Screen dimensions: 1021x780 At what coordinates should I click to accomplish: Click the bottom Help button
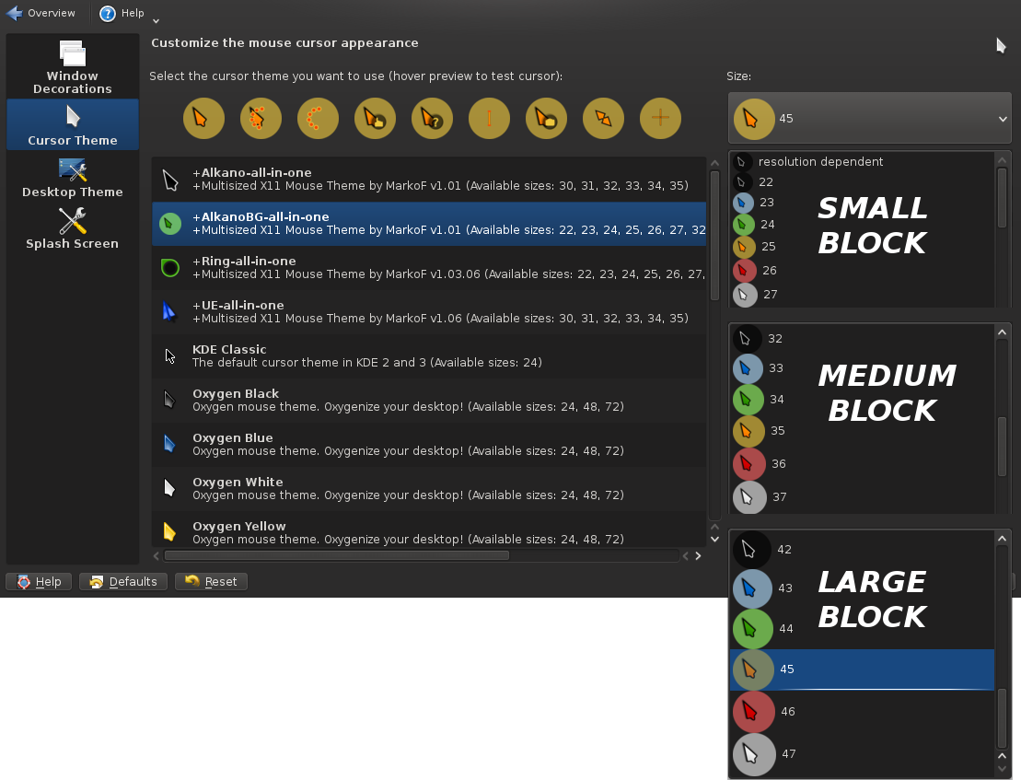[x=39, y=581]
